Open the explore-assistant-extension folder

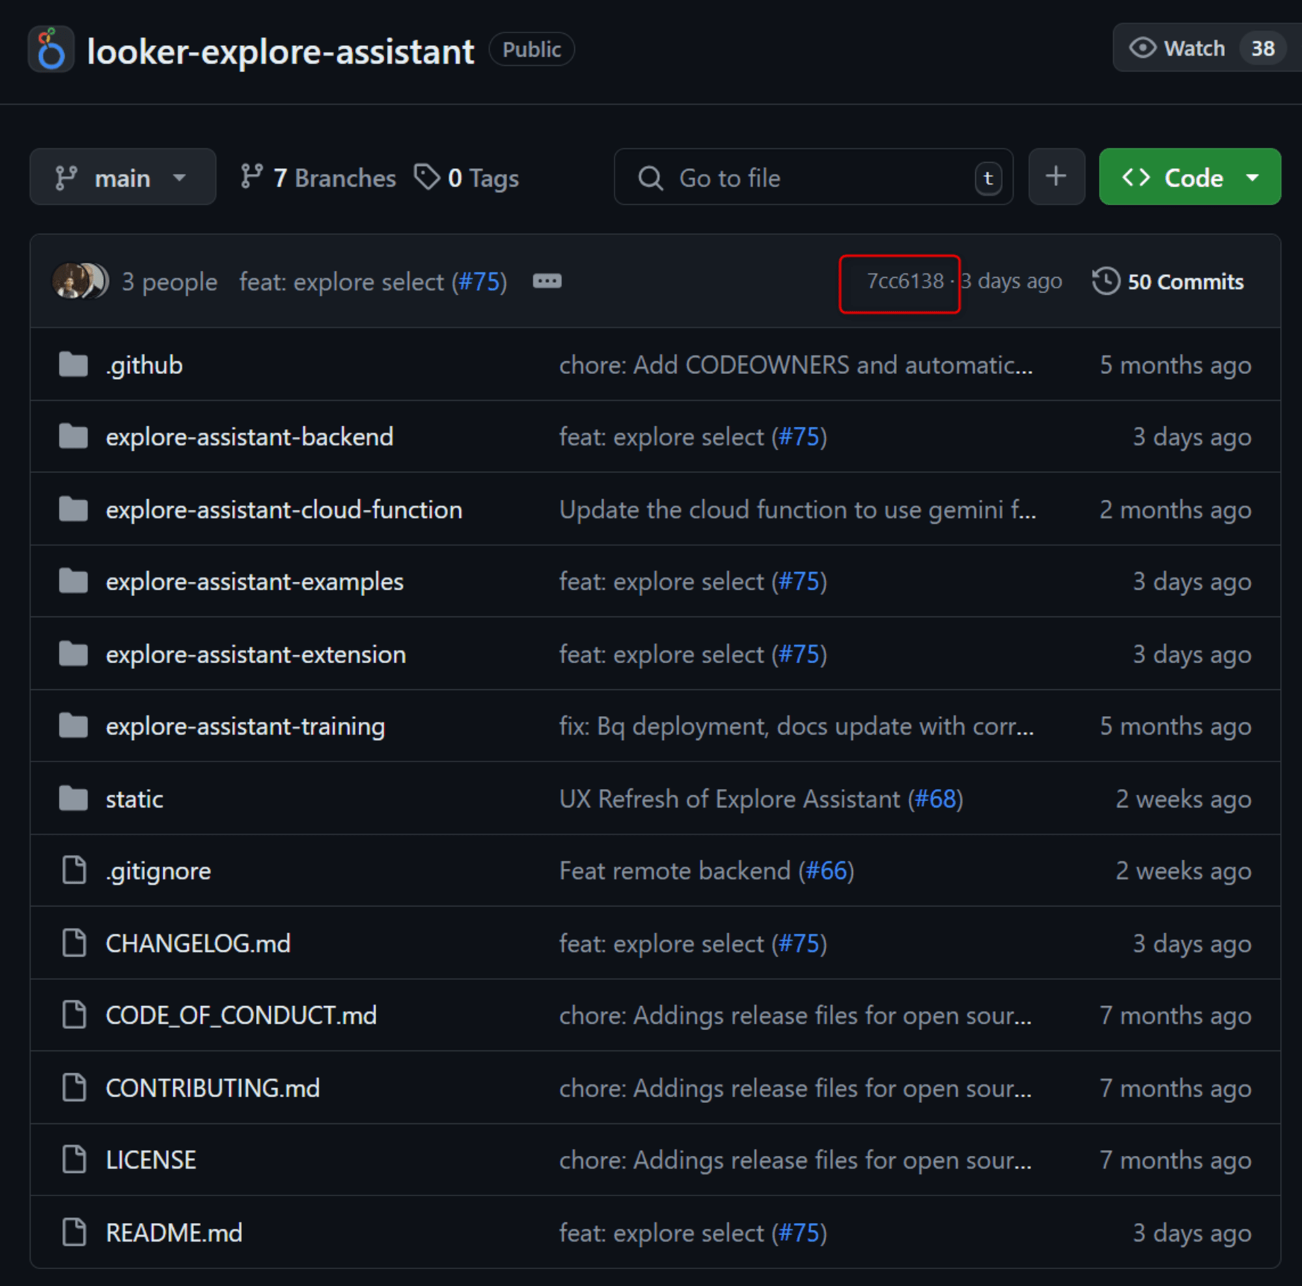[255, 654]
